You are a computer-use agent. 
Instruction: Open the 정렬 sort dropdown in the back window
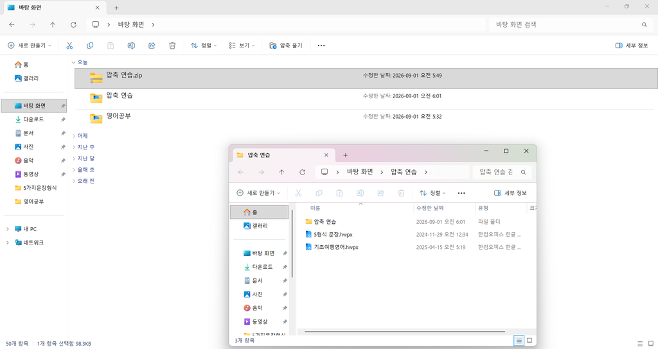(204, 46)
